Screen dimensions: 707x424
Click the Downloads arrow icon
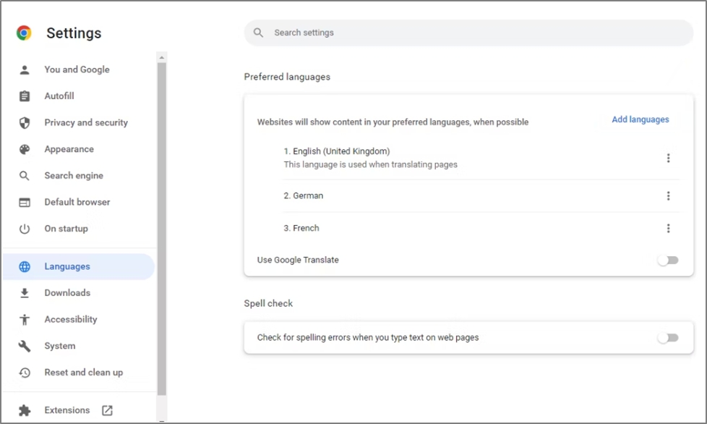tap(25, 293)
